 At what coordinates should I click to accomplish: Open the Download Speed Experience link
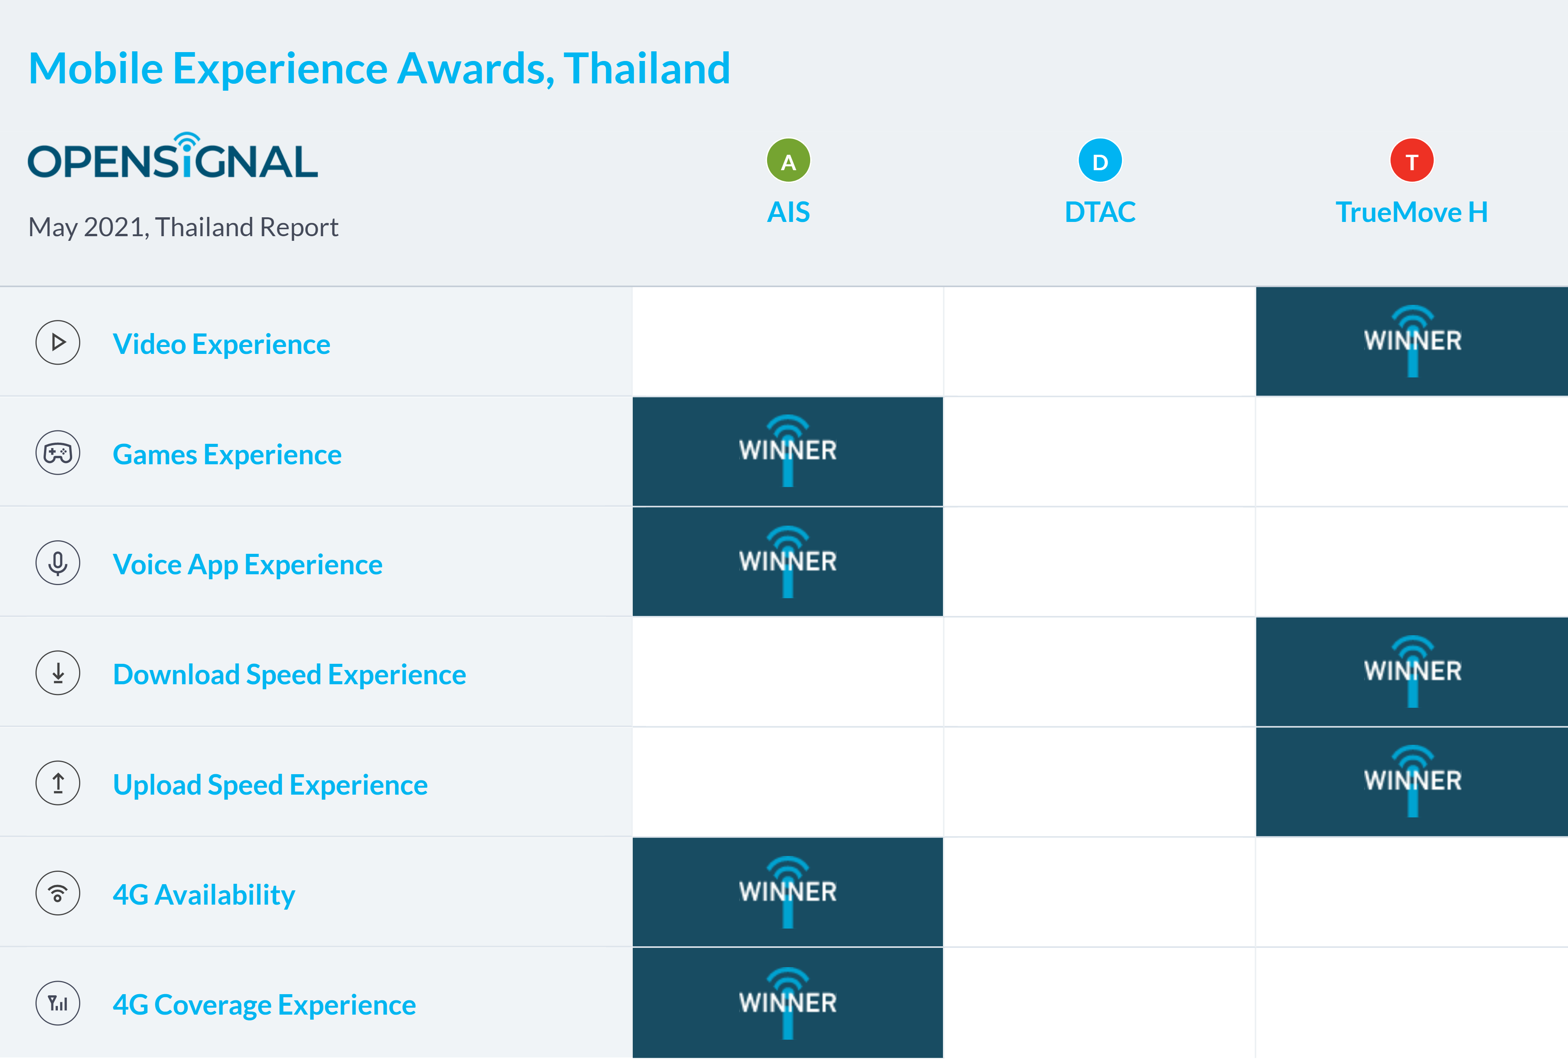[289, 675]
